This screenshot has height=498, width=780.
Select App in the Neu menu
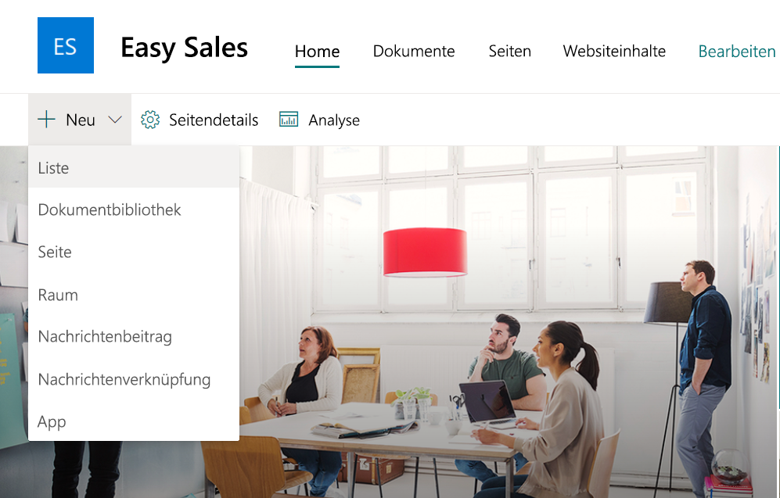tap(134, 421)
